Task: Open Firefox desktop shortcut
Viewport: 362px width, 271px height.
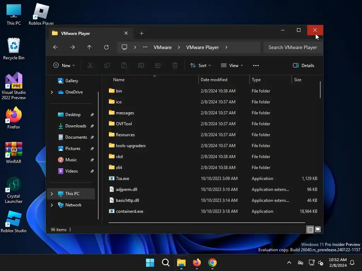Action: pyautogui.click(x=14, y=118)
